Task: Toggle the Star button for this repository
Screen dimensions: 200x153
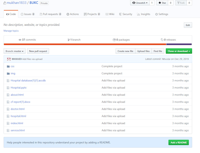Action: [162, 3]
